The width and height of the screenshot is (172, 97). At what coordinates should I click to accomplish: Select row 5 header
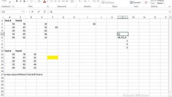[x=2, y=34]
